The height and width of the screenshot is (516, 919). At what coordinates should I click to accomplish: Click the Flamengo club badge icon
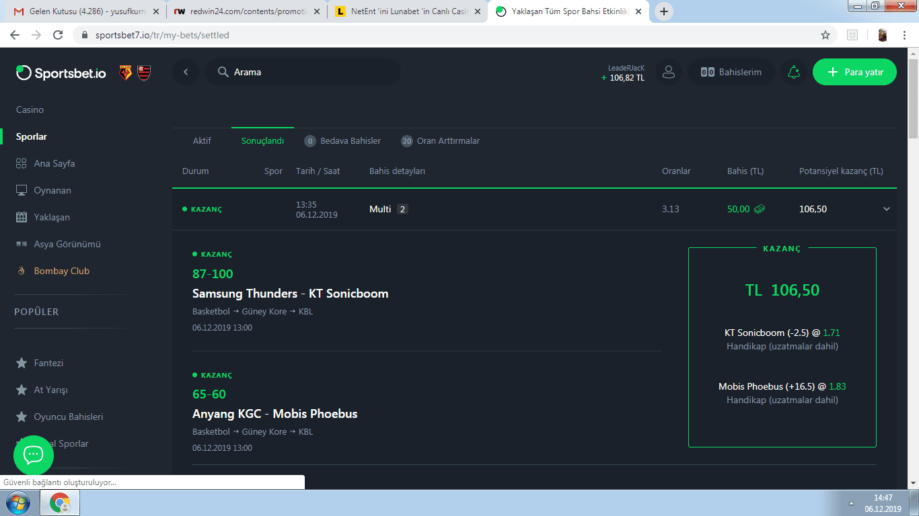point(144,73)
